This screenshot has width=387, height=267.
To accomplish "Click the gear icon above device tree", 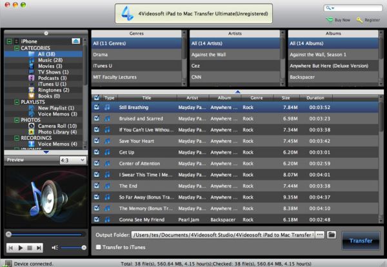I will click(46, 33).
